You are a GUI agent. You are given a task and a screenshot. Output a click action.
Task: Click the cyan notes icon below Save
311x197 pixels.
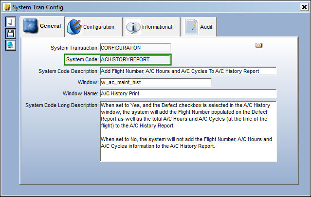point(11,45)
